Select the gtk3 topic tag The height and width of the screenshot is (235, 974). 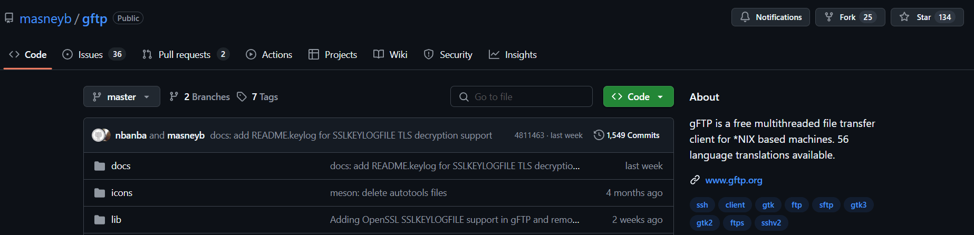pos(859,205)
